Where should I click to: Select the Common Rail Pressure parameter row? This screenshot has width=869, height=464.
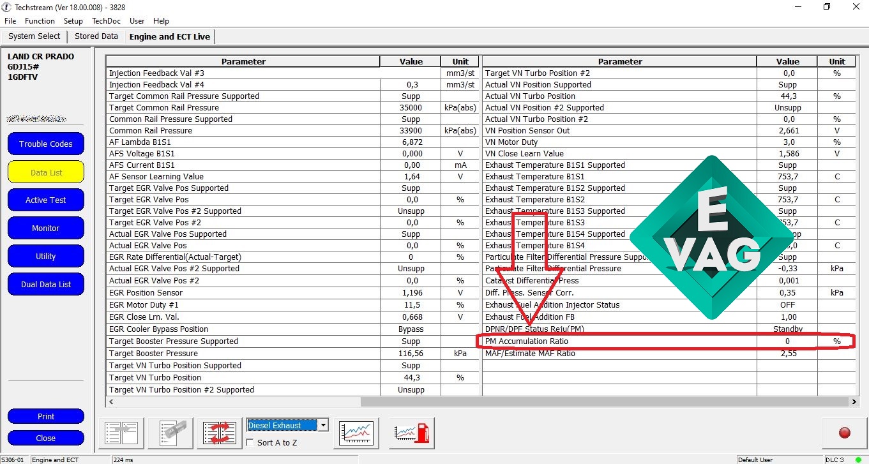click(x=293, y=131)
